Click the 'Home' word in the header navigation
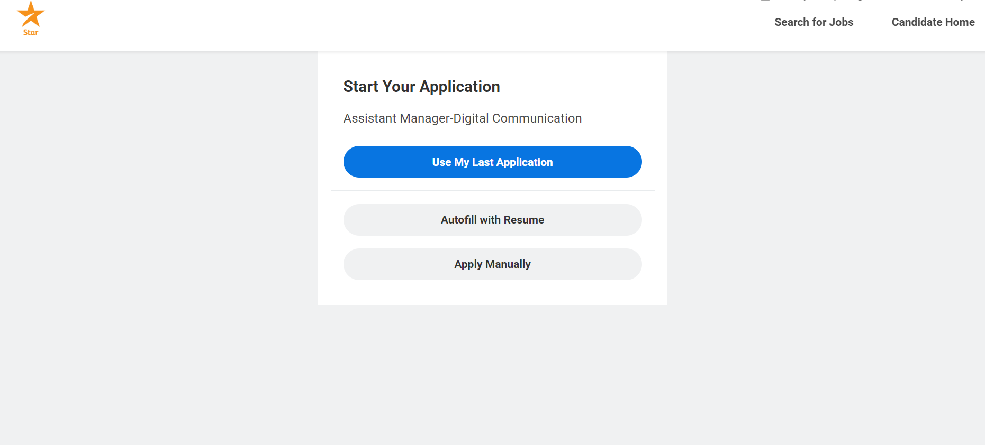The image size is (985, 445). [x=960, y=22]
